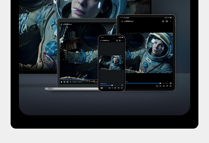Tap the screen-capture icon on tablet header
Screen dimensions: 209x143
point(167,21)
